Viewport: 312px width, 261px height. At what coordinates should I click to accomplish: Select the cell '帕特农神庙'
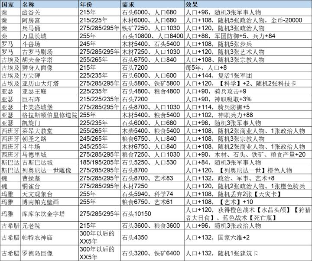pyautogui.click(x=49, y=237)
